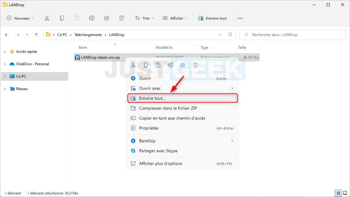This screenshot has height=197, width=350.
Task: Open the Trier sort dropdown
Action: pyautogui.click(x=144, y=18)
